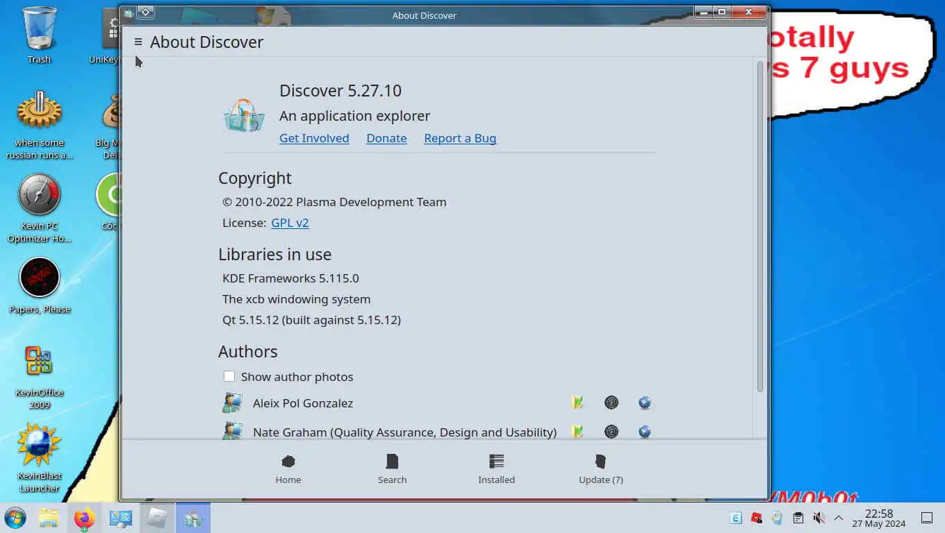Open Aleix Pol Gonzalez's website globe icon

645,403
